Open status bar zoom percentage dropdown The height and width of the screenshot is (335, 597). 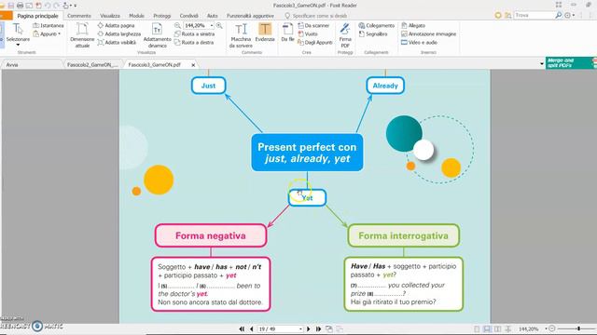coord(546,328)
